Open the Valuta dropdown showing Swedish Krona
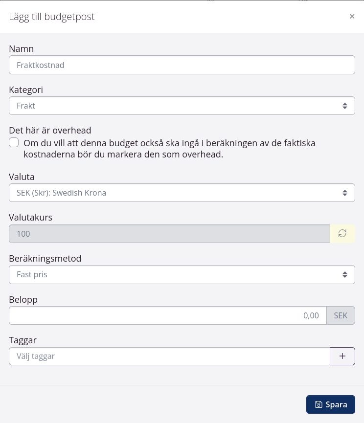364x423 pixels. [176, 193]
